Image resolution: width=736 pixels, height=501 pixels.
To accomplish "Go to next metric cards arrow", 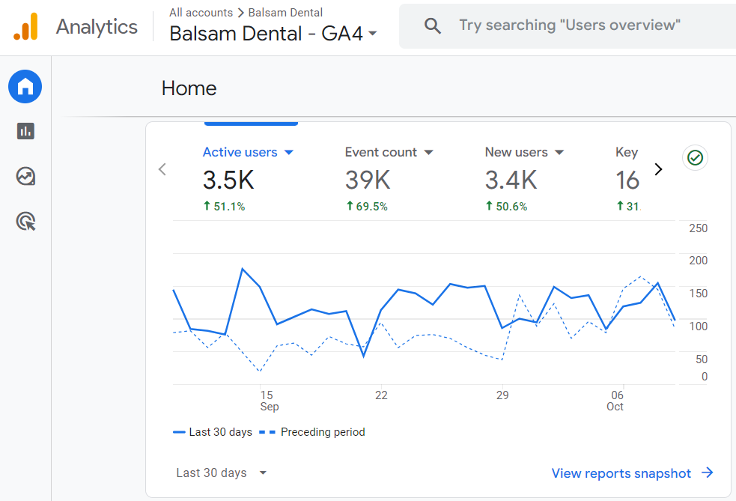I will pos(658,169).
